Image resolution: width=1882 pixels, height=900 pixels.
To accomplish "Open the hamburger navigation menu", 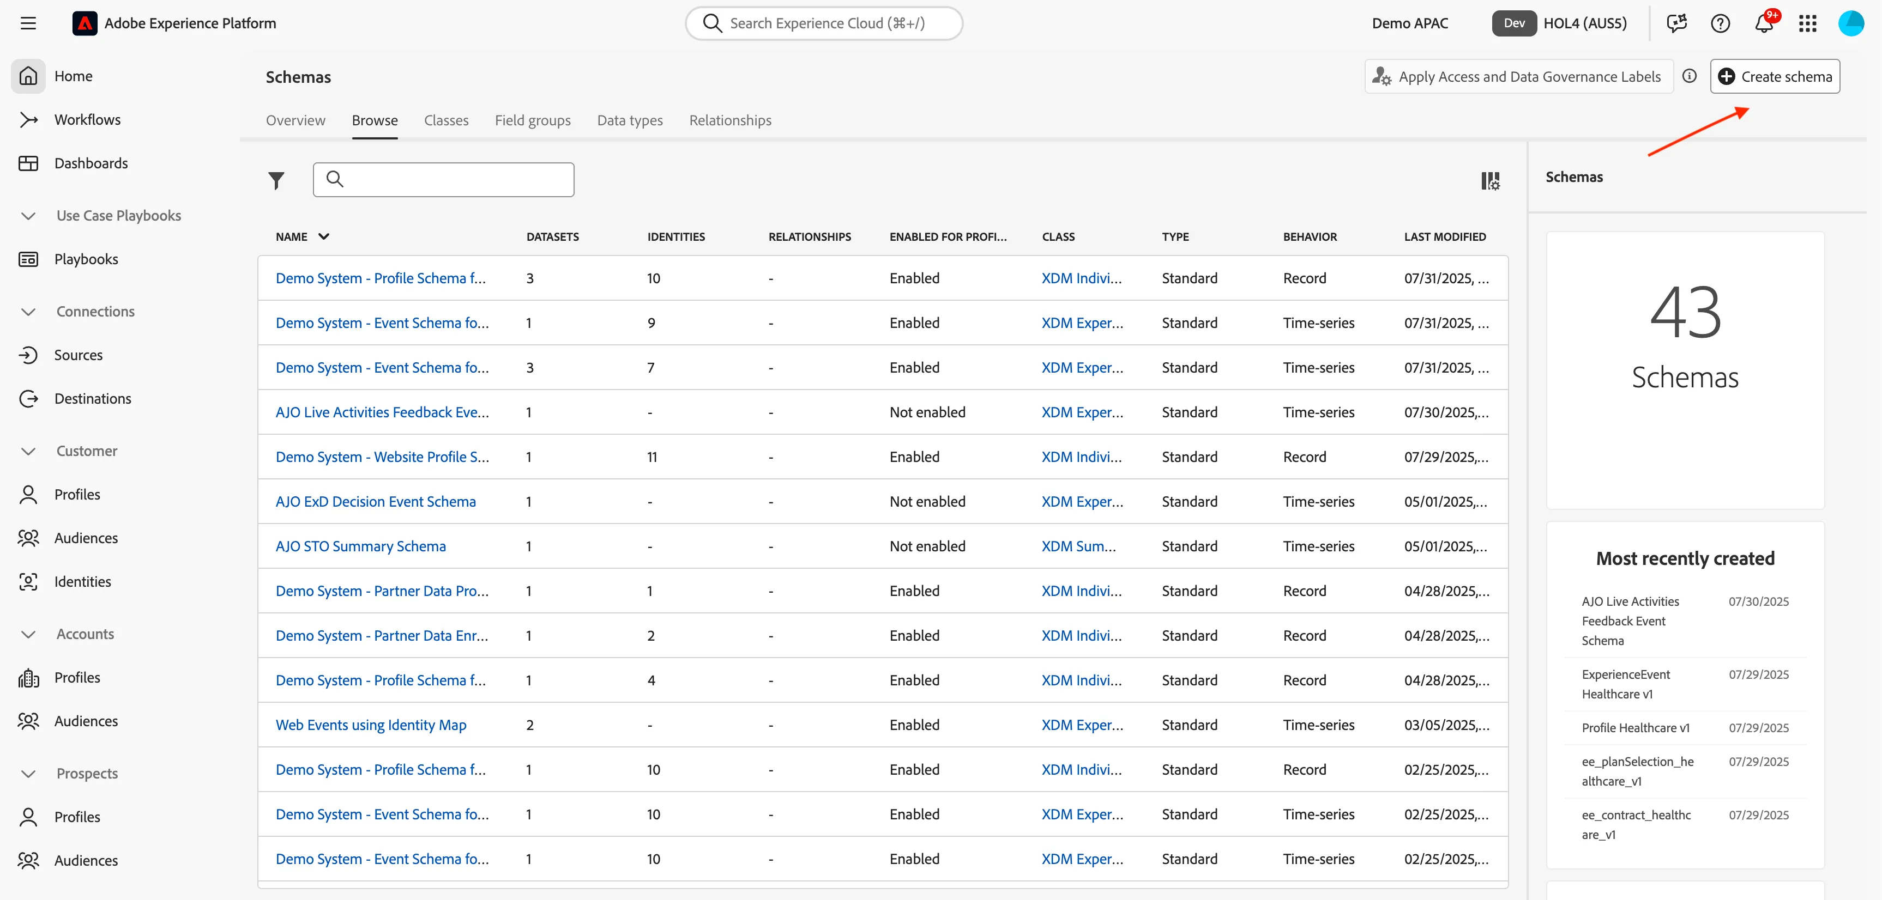I will [28, 23].
